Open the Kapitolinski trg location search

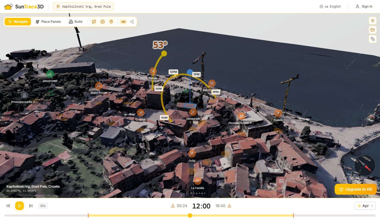tap(83, 6)
